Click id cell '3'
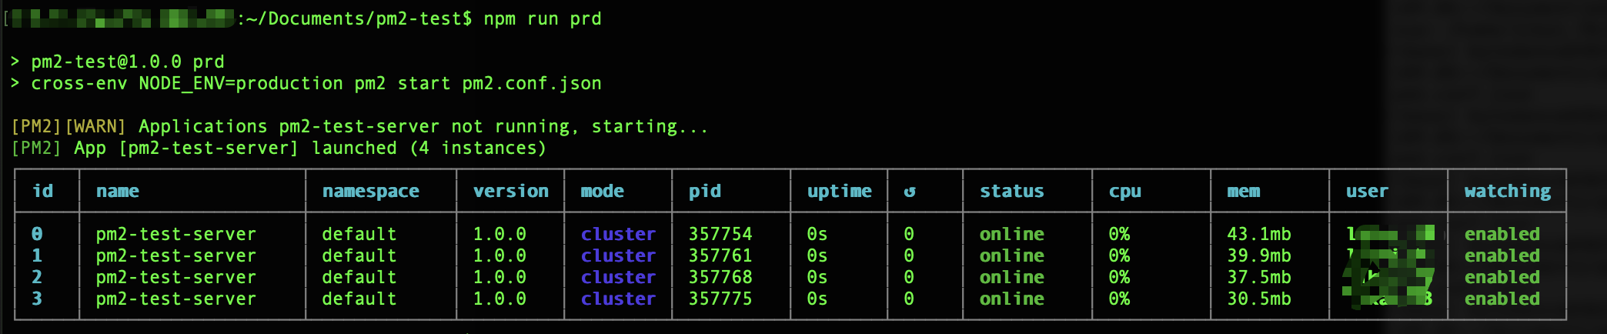The height and width of the screenshot is (334, 1607). pos(37,299)
